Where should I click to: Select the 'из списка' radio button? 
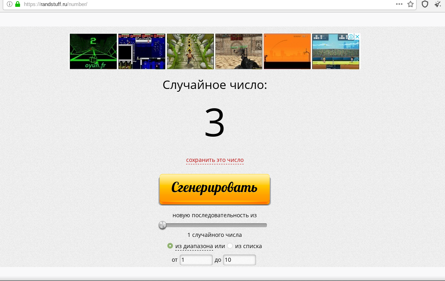230,246
